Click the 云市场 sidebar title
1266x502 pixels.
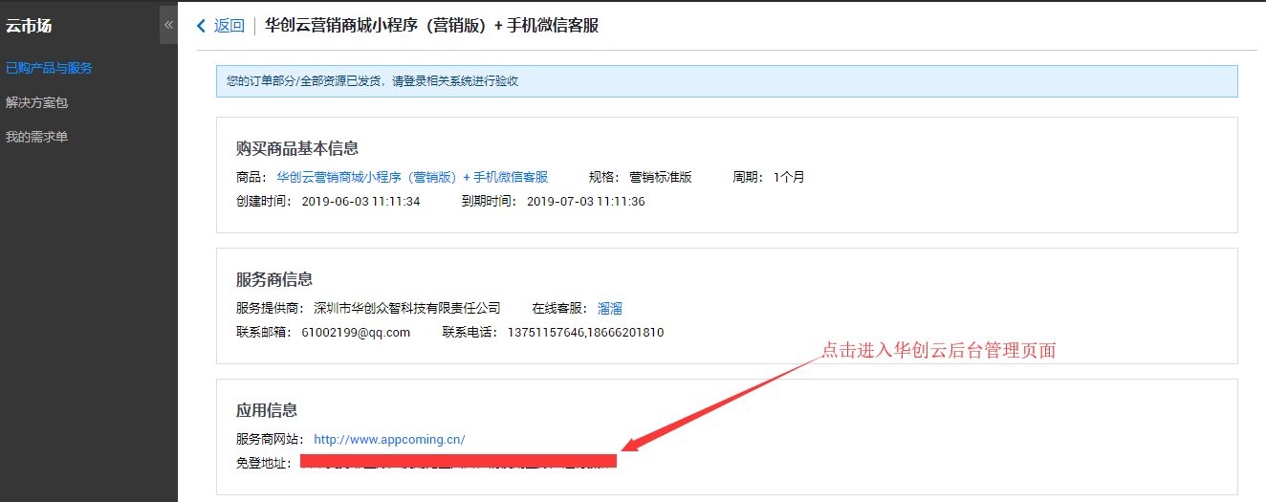tap(29, 26)
